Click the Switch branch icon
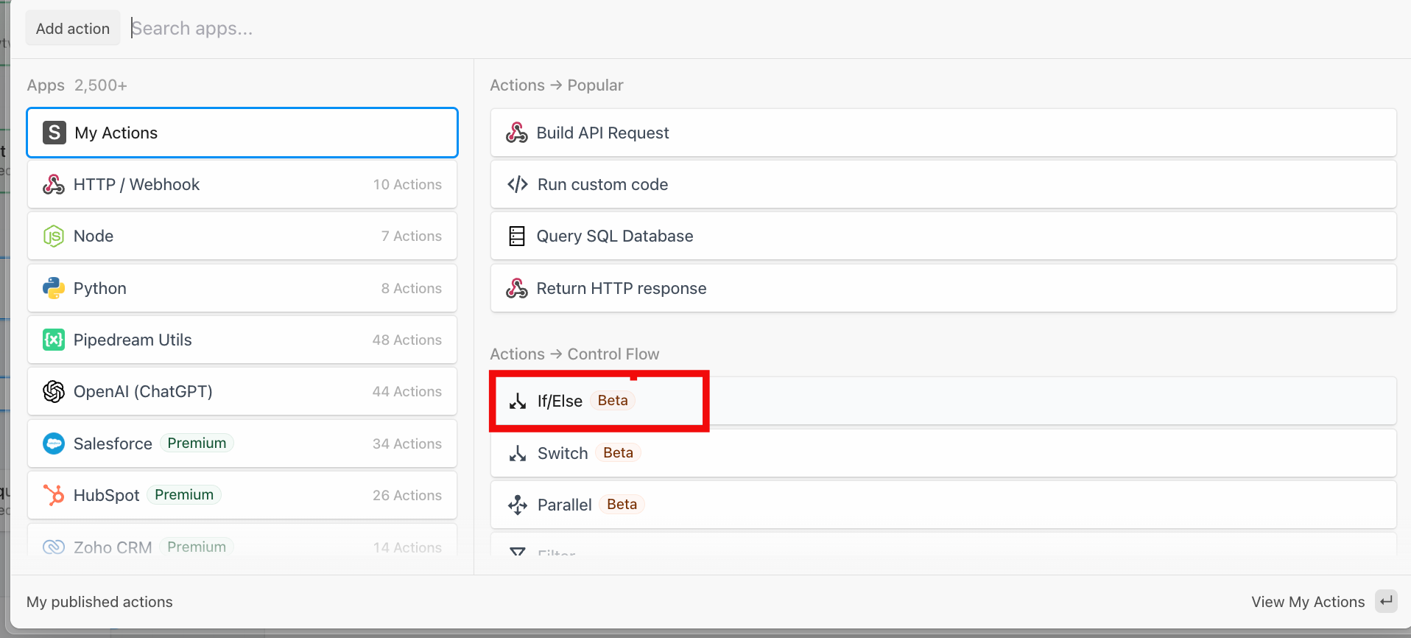The width and height of the screenshot is (1411, 638). pos(518,453)
